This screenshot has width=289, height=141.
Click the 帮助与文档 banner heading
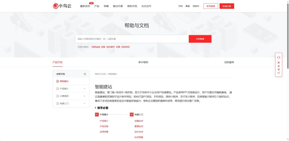137,26
